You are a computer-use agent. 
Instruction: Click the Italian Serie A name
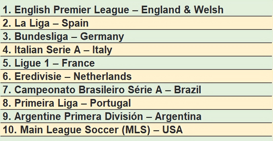[47, 50]
